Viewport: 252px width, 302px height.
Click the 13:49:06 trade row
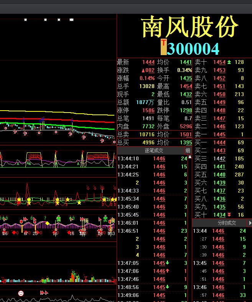[152, 295]
